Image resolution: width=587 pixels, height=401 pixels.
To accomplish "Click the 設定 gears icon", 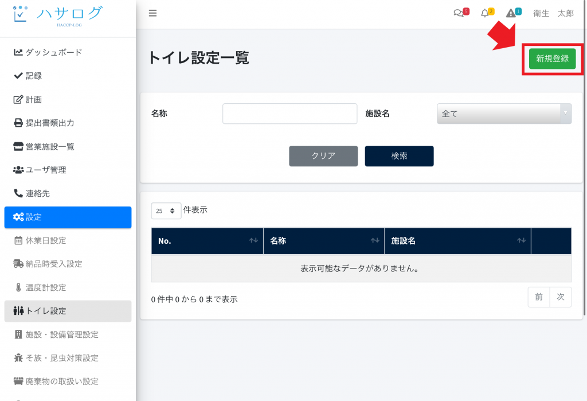I will click(x=18, y=217).
